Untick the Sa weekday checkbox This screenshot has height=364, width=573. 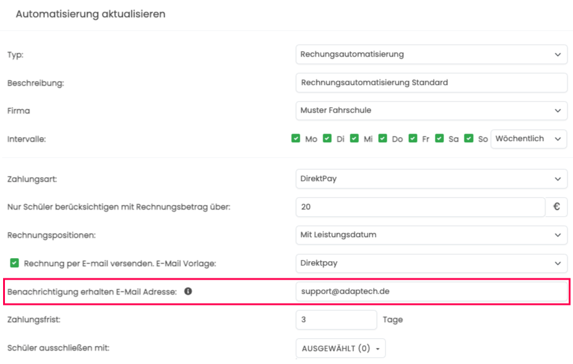[x=439, y=139]
